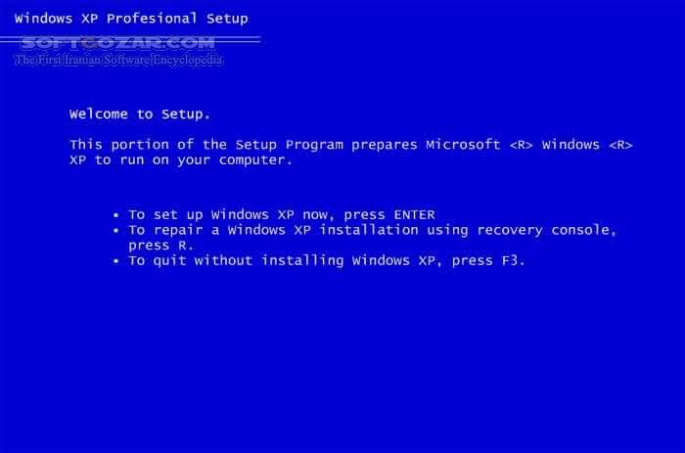The height and width of the screenshot is (453, 685).
Task: Click the word 'Microsoft' in the description
Action: (463, 145)
